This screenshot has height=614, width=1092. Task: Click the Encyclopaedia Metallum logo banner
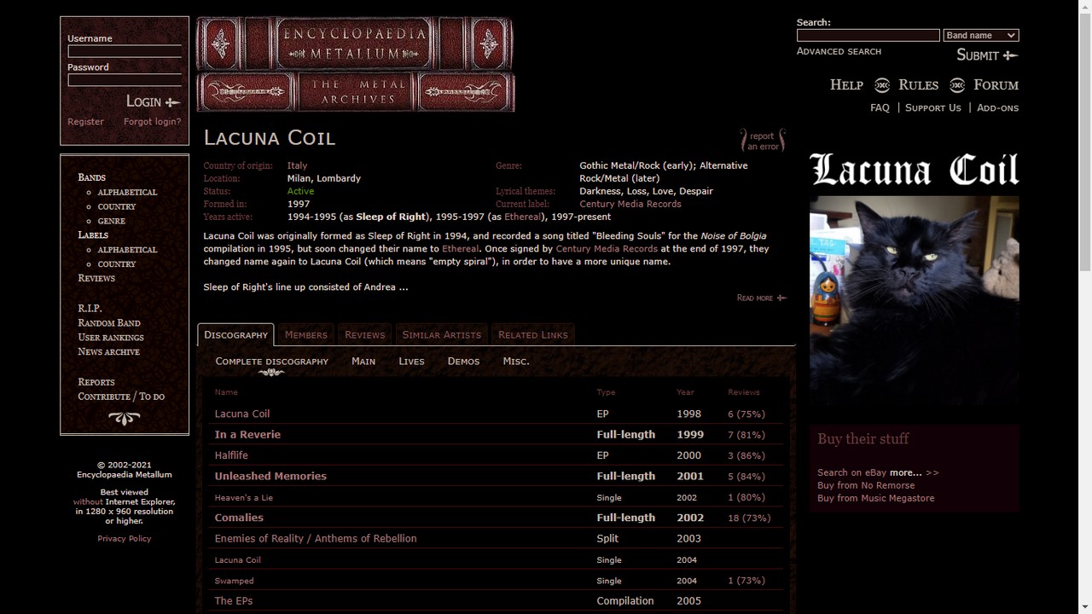[355, 64]
